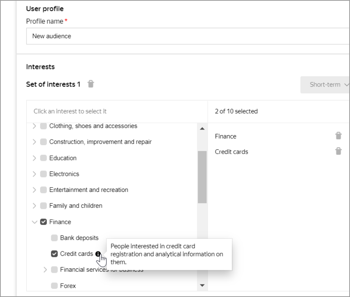Tick the Education checkbox
Screen dimensions: 350x297
point(44,158)
